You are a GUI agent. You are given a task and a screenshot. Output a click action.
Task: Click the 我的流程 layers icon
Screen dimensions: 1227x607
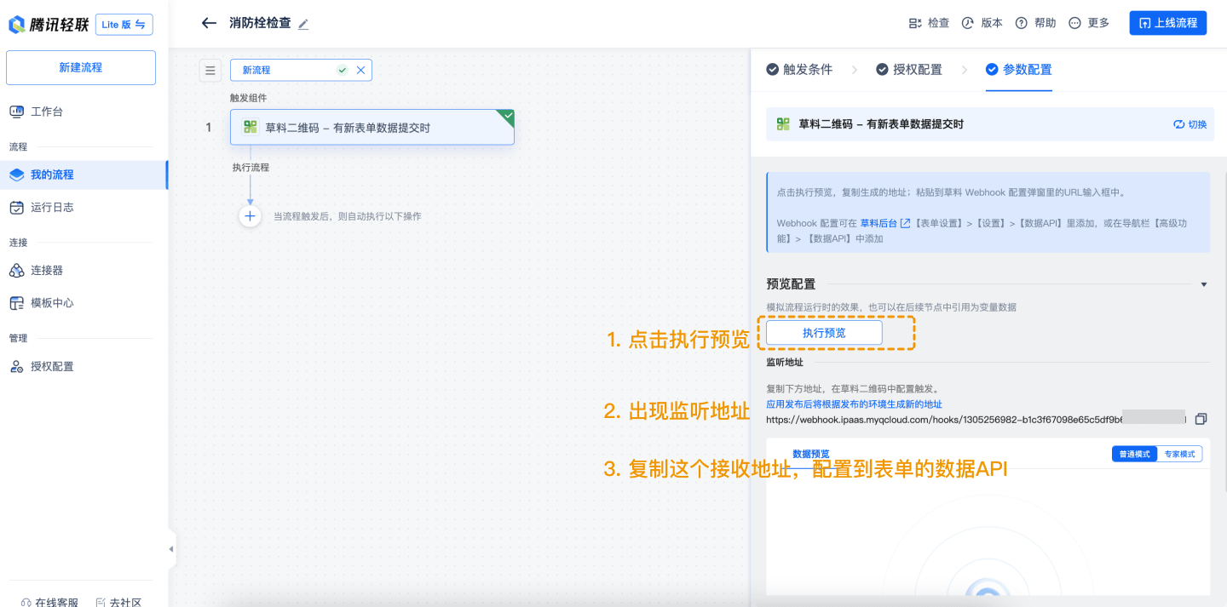point(16,175)
